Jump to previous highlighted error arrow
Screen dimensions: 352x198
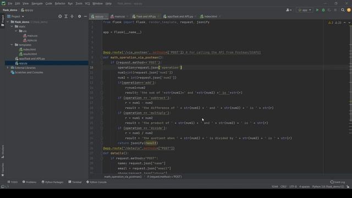345,23
